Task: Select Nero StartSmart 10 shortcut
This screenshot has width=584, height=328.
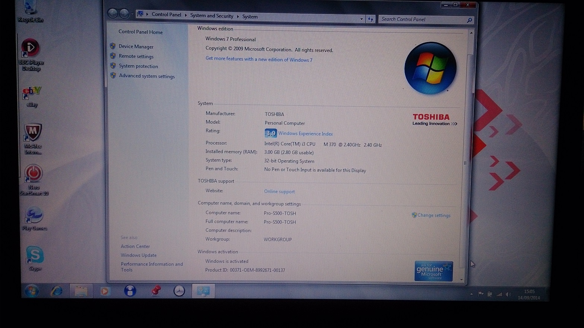Action: click(34, 180)
